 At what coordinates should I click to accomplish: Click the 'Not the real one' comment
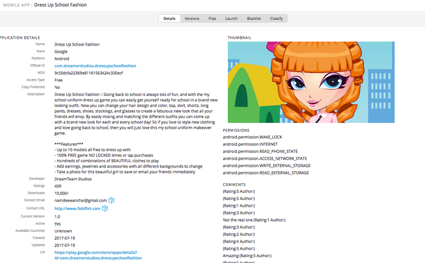click(254, 220)
